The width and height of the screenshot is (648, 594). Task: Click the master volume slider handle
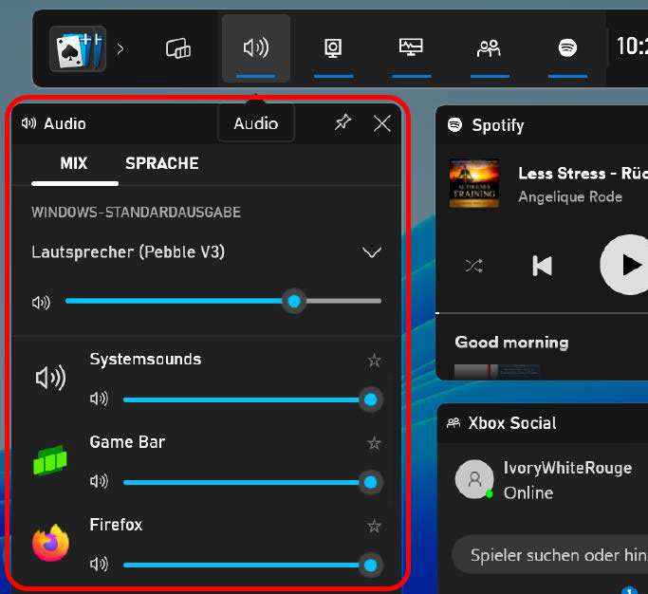click(294, 301)
